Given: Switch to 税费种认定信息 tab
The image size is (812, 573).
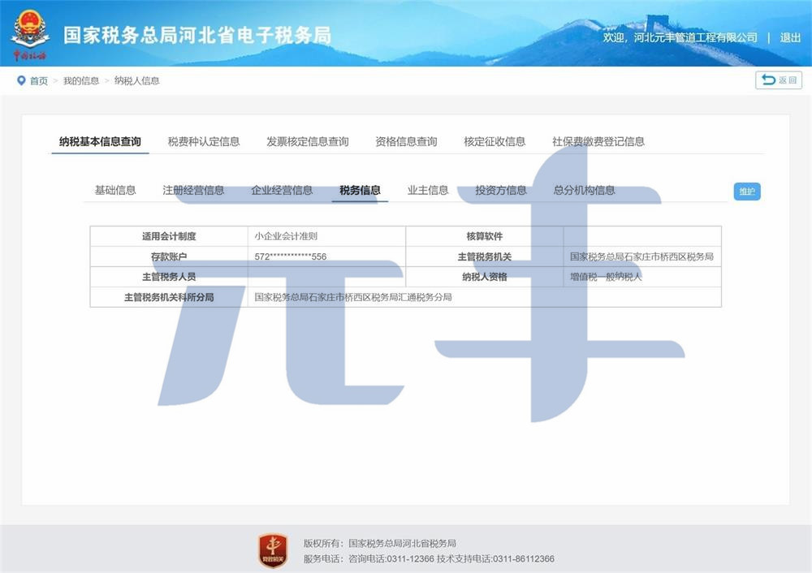Looking at the screenshot, I should pos(204,141).
